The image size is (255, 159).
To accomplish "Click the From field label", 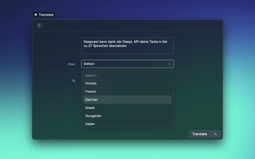I will 71,64.
